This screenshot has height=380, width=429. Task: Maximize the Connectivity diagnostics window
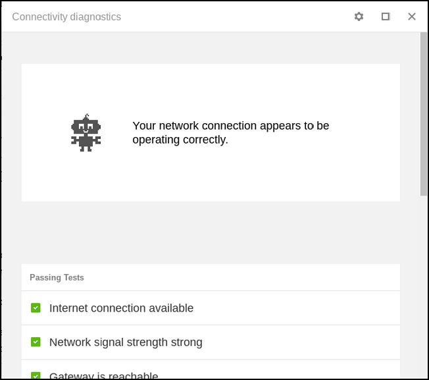pos(386,16)
